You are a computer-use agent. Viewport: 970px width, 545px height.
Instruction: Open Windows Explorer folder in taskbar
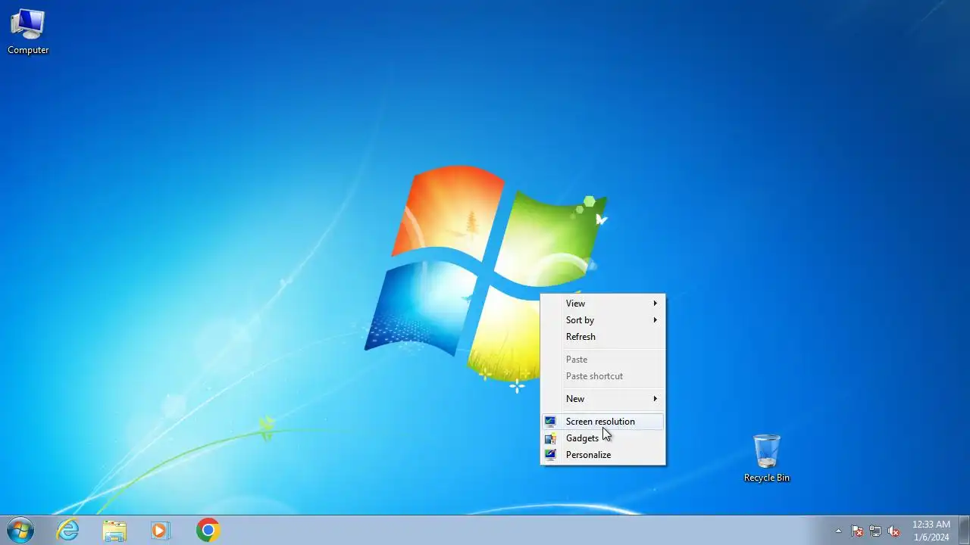coord(114,530)
